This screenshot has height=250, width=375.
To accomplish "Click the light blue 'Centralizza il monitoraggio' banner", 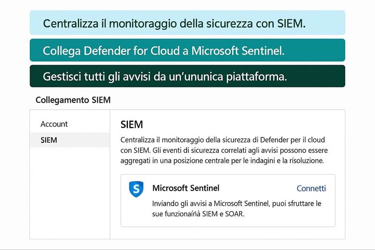I will pyautogui.click(x=187, y=23).
